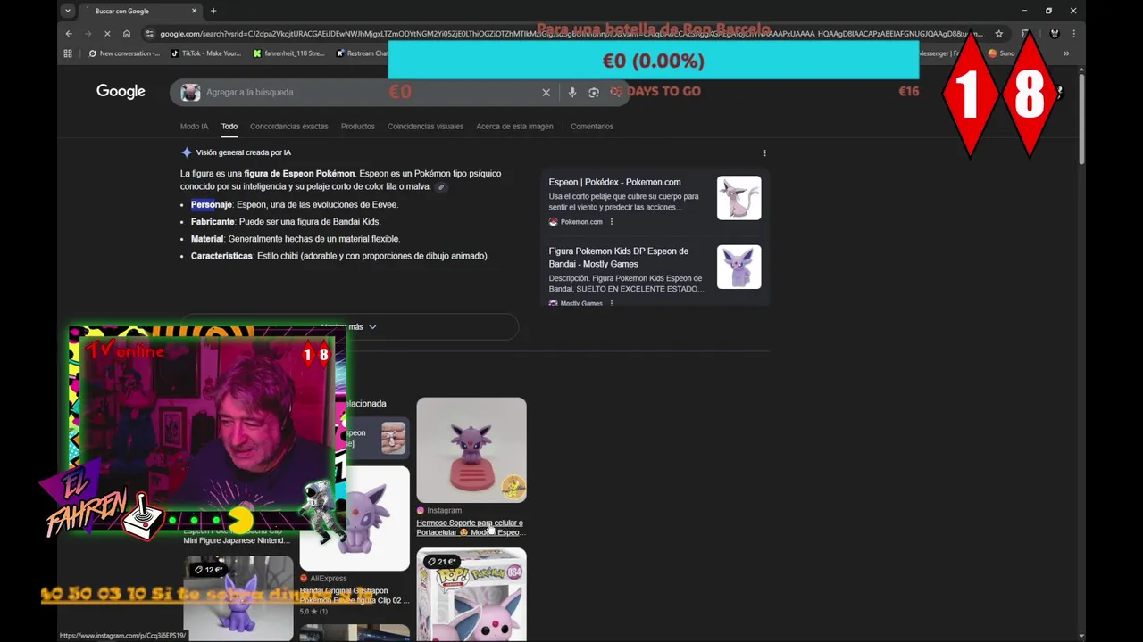This screenshot has width=1143, height=642.
Task: Open the 'Comentarios' tab
Action: click(592, 127)
